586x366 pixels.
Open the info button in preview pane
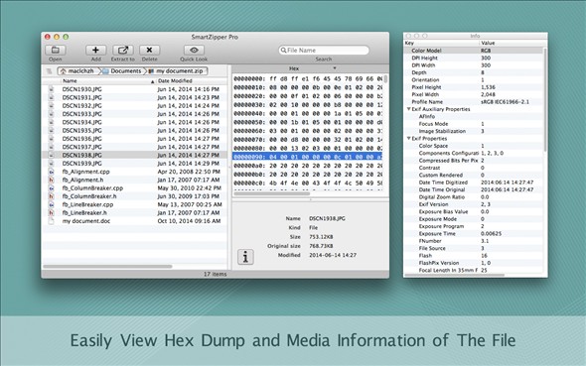[245, 257]
